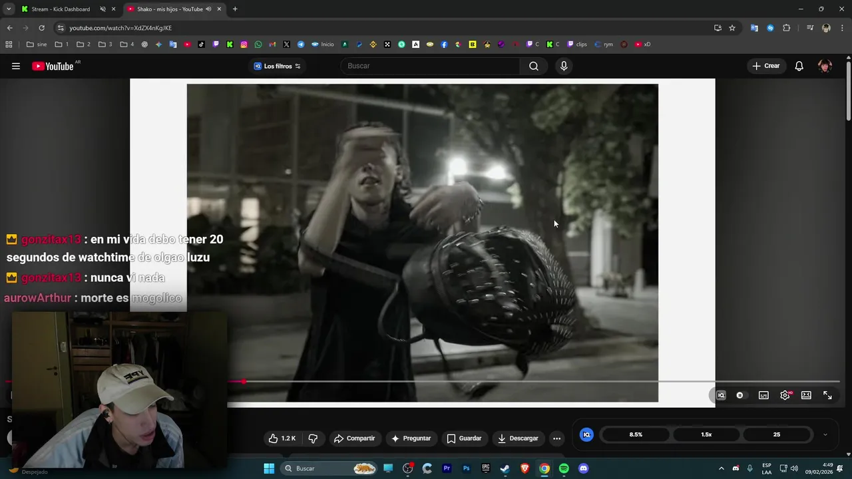Image resolution: width=852 pixels, height=479 pixels.
Task: Click the blue IQ round button below the video
Action: coord(586,434)
